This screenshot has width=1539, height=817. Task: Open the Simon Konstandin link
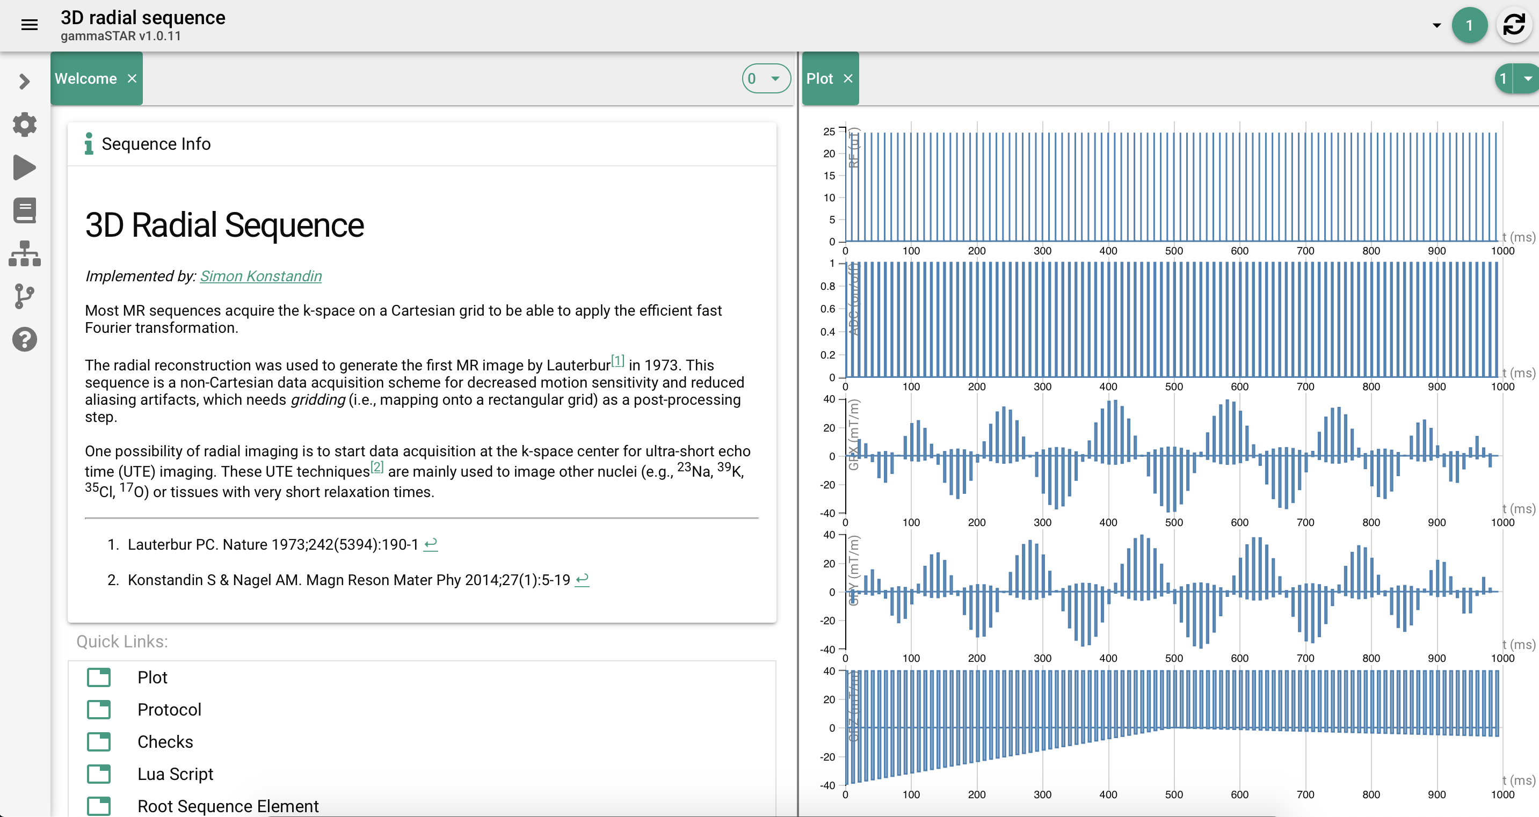point(260,276)
